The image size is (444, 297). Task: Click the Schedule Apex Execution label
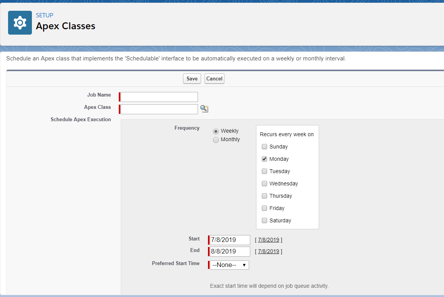pos(81,120)
